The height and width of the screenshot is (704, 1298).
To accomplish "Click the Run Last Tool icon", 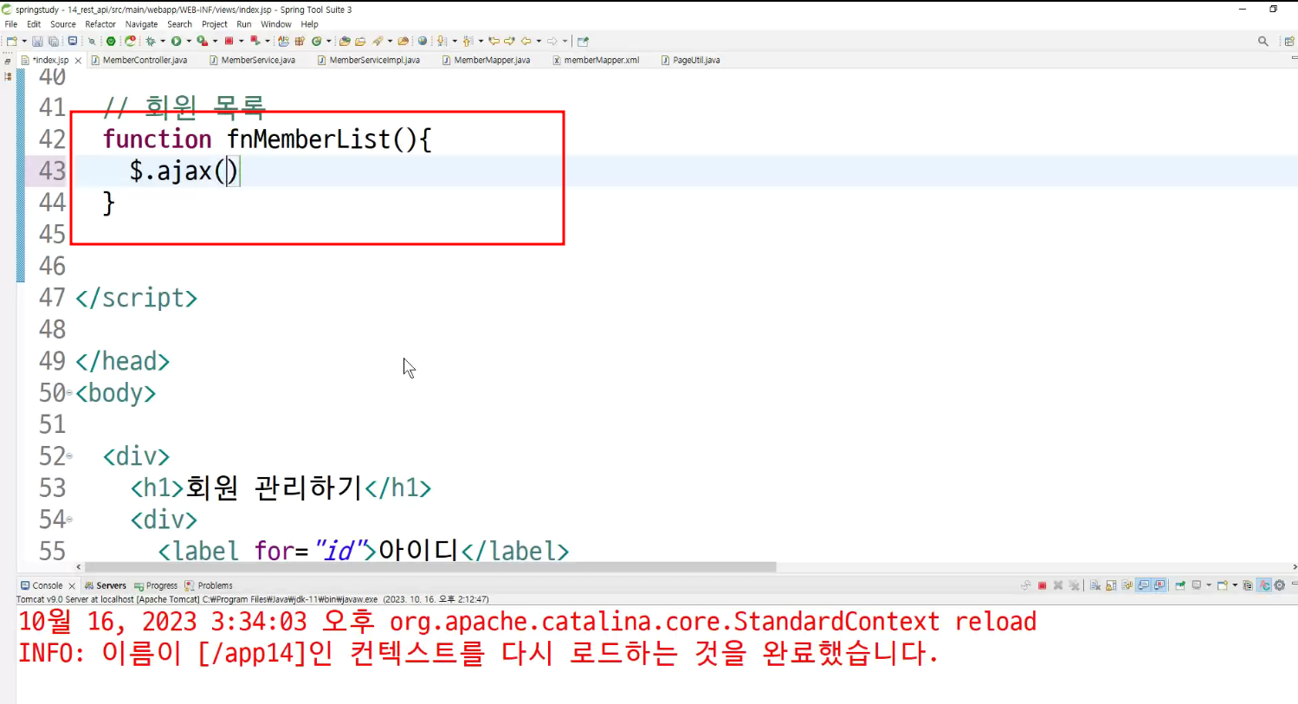I will click(x=202, y=41).
